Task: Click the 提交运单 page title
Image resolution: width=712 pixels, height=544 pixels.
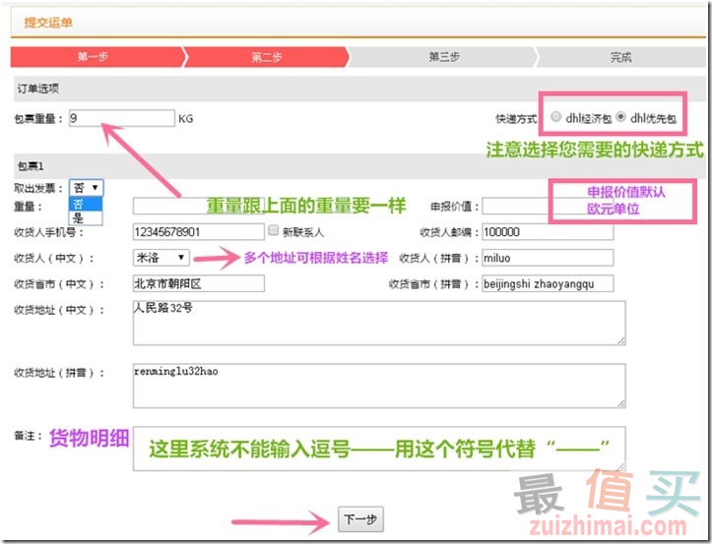Action: pyautogui.click(x=48, y=23)
